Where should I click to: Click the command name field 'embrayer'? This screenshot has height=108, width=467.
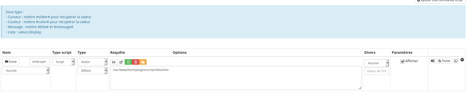pos(39,62)
